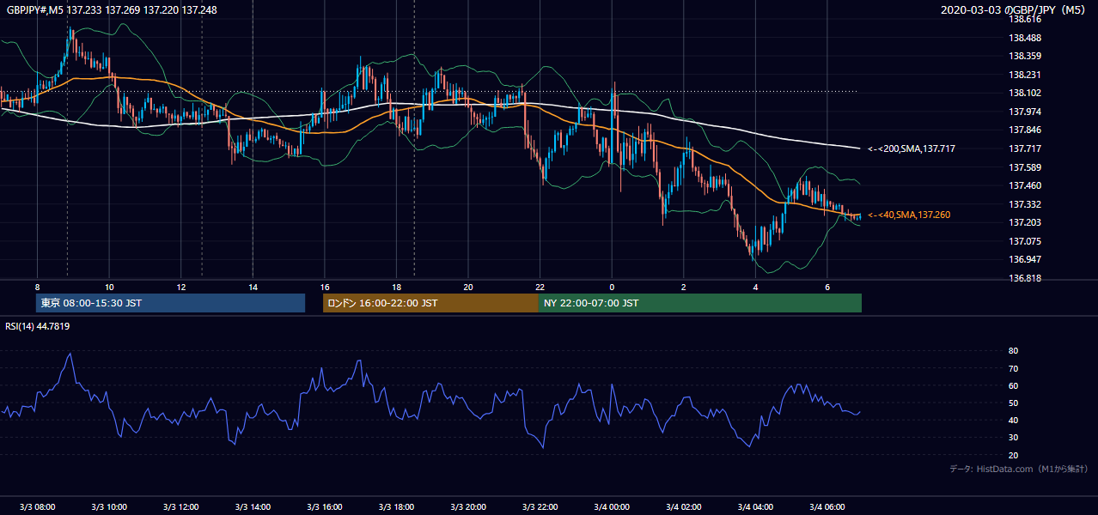Click hour label 10 on chart time axis

[109, 287]
